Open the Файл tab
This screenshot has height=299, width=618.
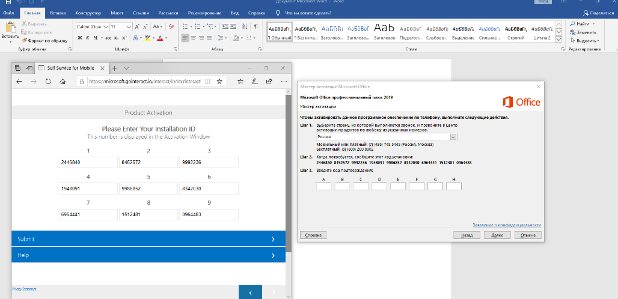coord(8,13)
